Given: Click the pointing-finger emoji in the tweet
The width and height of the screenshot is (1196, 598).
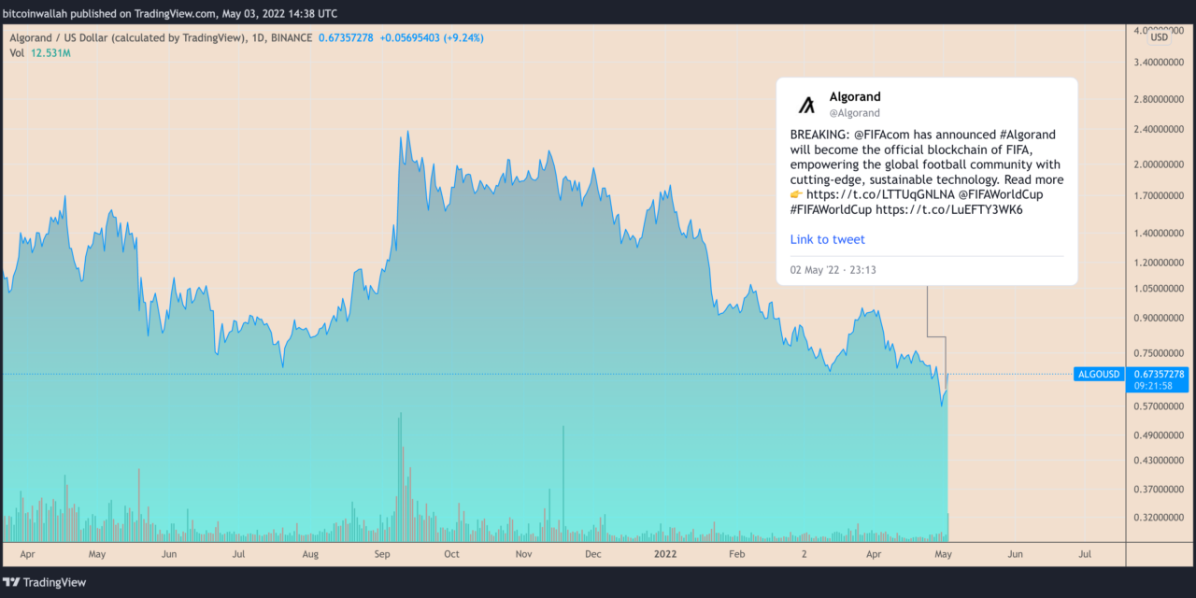Looking at the screenshot, I should click(796, 194).
